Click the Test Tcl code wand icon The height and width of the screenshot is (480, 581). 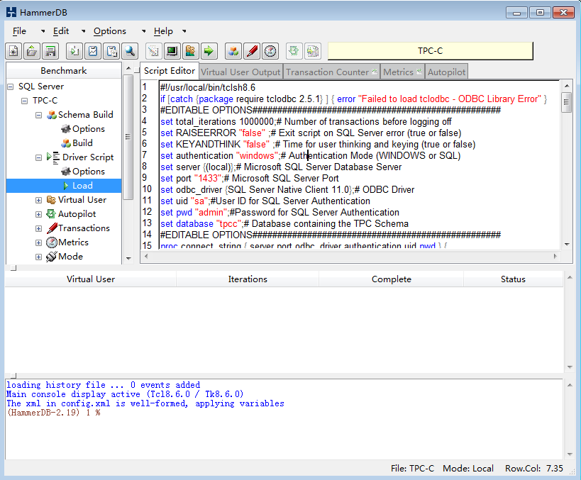pyautogui.click(x=153, y=51)
